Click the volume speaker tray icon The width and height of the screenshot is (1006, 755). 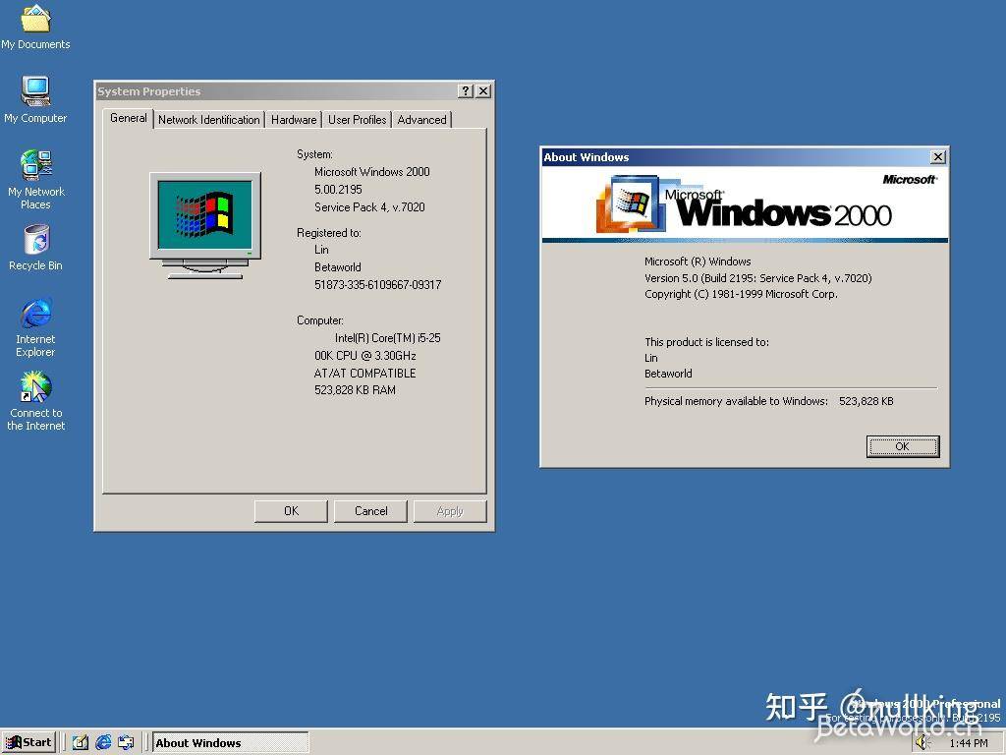click(x=922, y=743)
